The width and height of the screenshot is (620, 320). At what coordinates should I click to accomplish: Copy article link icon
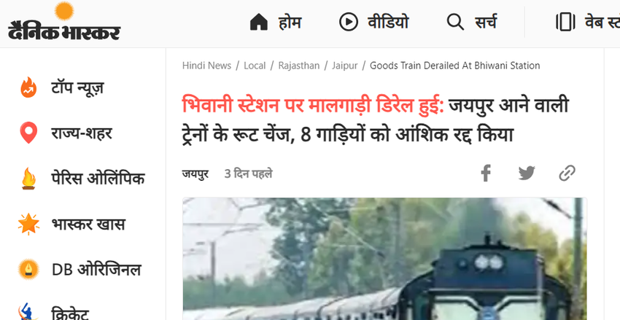(x=567, y=173)
